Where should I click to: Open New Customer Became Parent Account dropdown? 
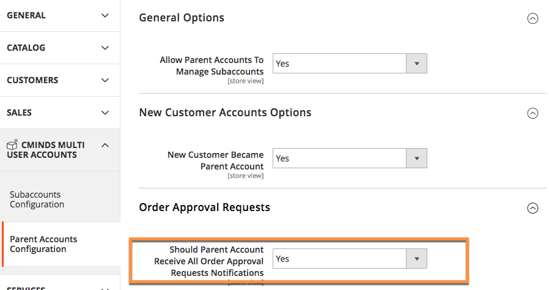pyautogui.click(x=349, y=158)
